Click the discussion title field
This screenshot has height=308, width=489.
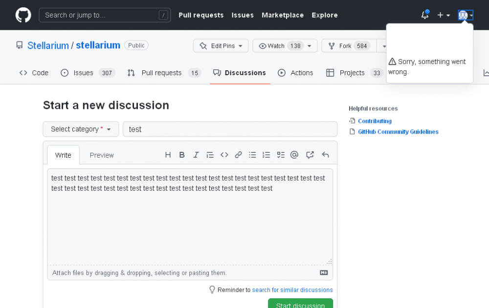(230, 129)
